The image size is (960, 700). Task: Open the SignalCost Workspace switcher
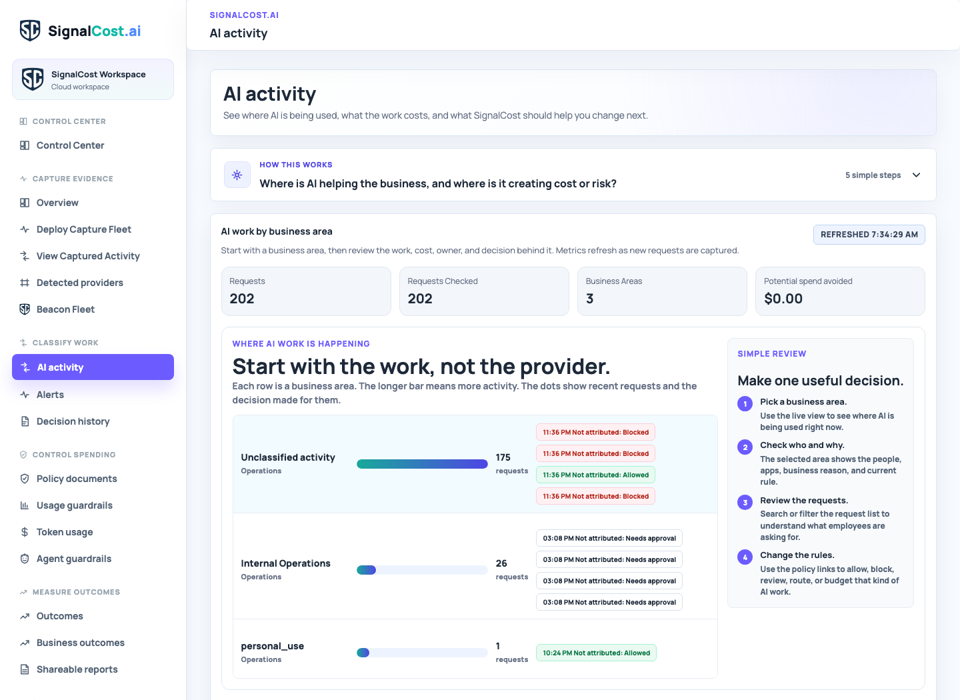[x=93, y=79]
